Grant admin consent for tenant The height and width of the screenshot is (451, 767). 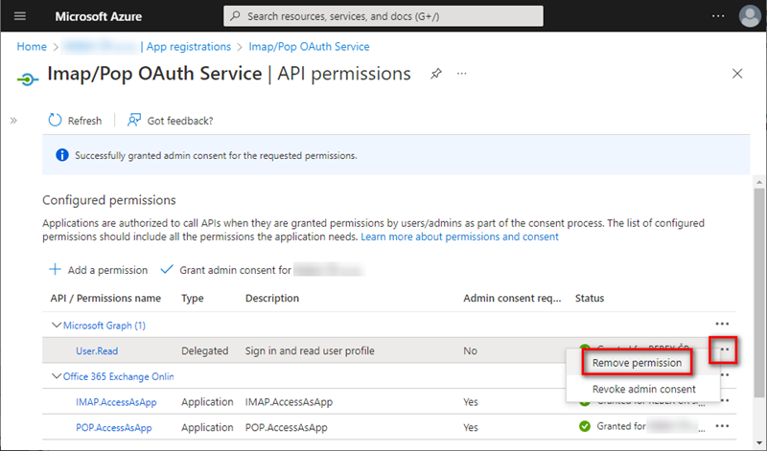tap(235, 270)
